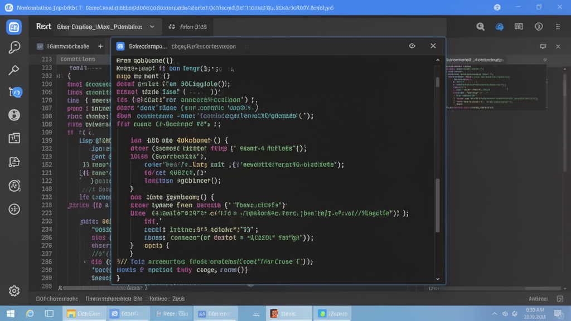Click the magnifier search icon in left sidebar
This screenshot has width=571, height=321.
click(14, 48)
